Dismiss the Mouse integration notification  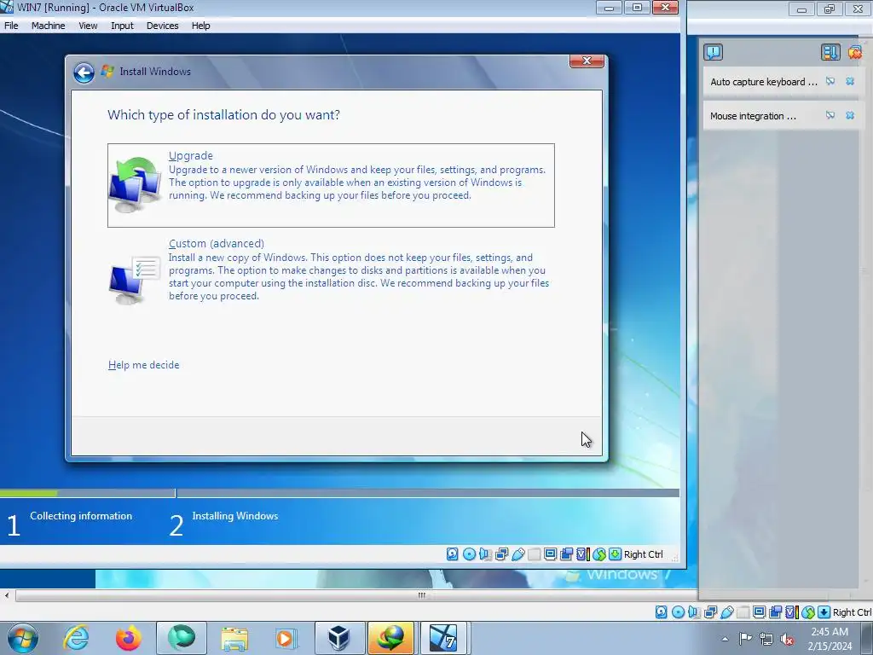pyautogui.click(x=850, y=115)
